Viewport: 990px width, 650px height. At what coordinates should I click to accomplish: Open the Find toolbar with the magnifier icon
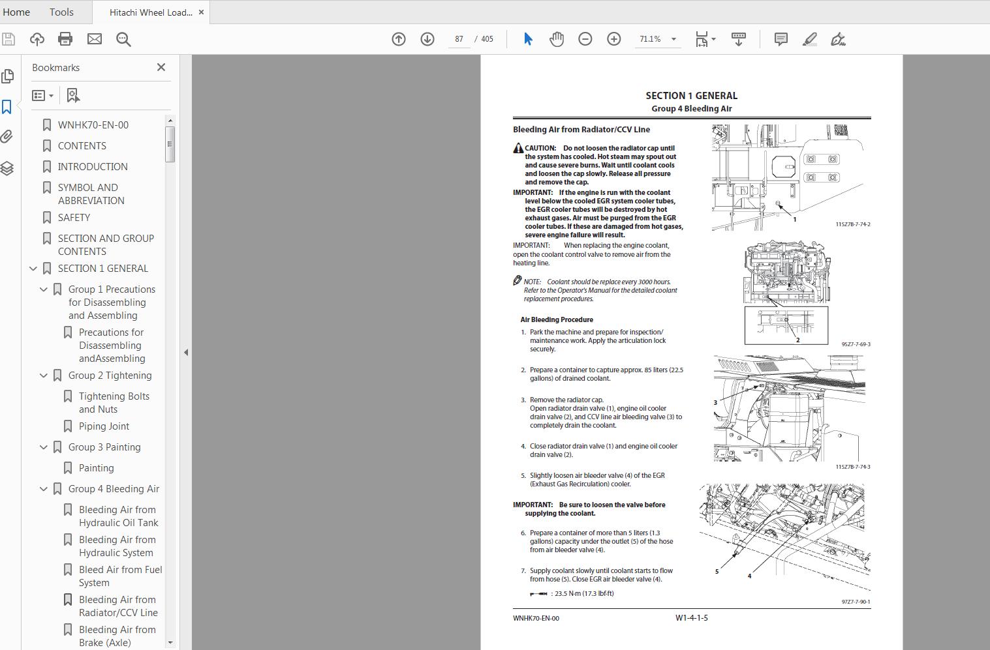[123, 38]
